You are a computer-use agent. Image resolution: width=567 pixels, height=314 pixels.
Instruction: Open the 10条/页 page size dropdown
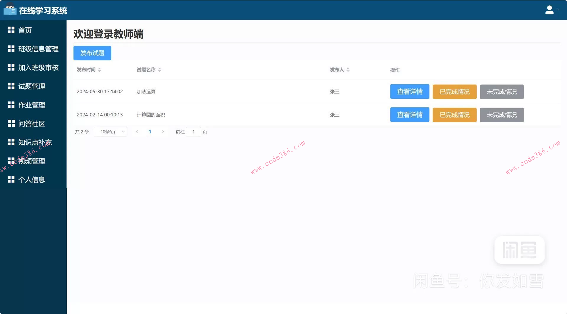tap(110, 132)
